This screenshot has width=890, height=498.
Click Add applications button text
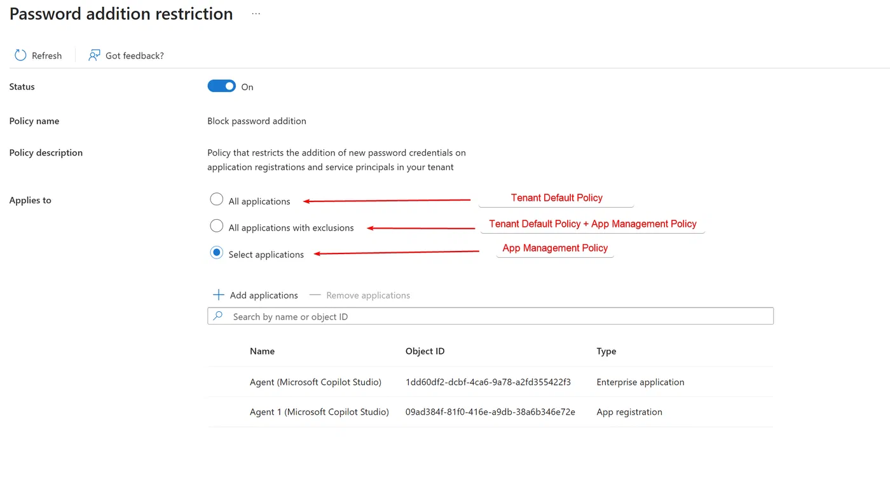pos(264,295)
